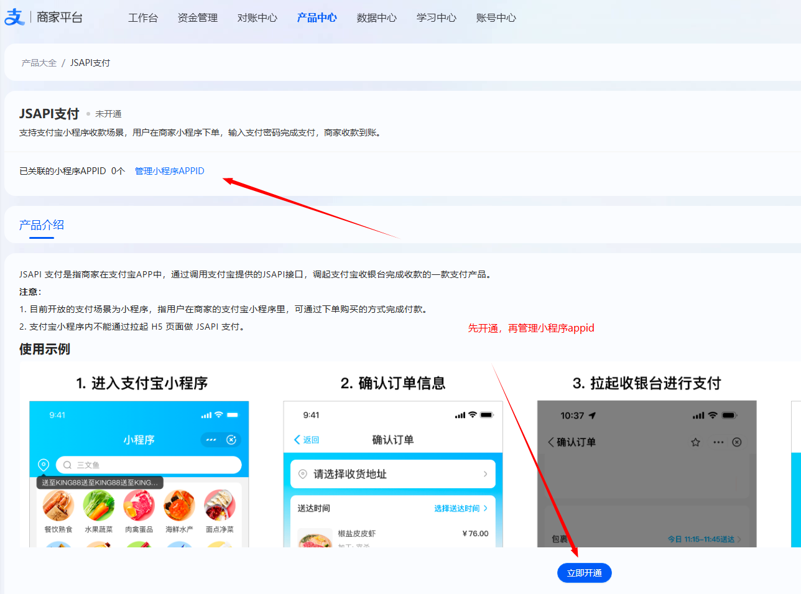This screenshot has width=801, height=594.
Task: Click the 3. 拉起收银台进行支付 example heading
Action: point(647,383)
